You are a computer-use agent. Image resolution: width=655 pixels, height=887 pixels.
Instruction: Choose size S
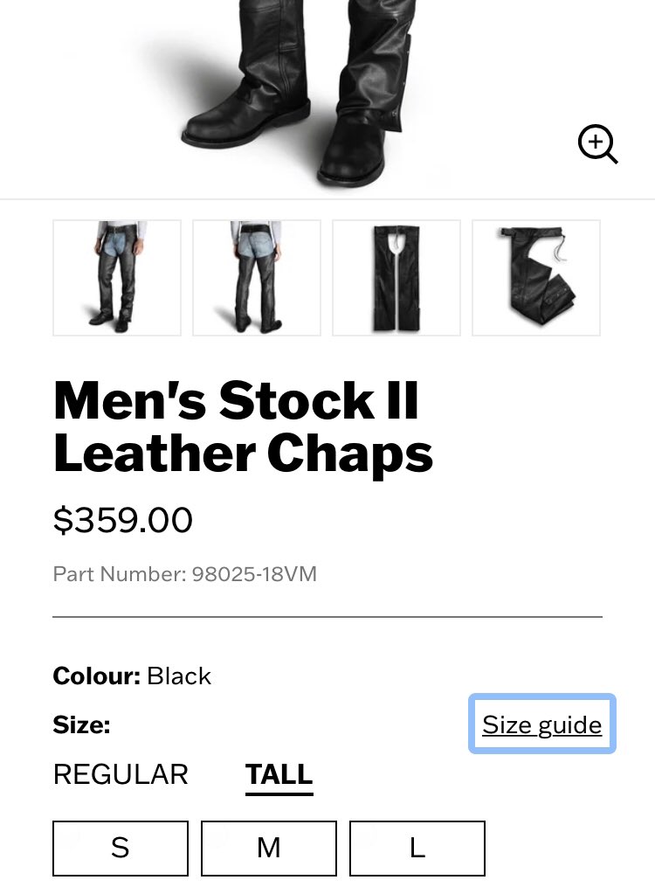pyautogui.click(x=121, y=848)
